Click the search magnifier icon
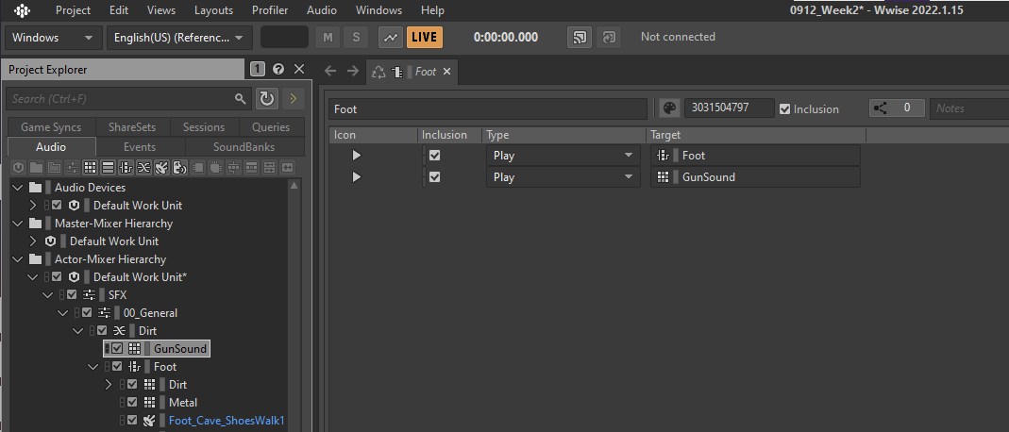 pyautogui.click(x=240, y=98)
